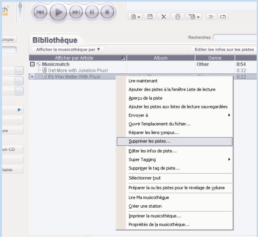Screen dimensions: 258x237
Task: Choose Supprimer les pistes… menu entry
Action: tap(175, 141)
